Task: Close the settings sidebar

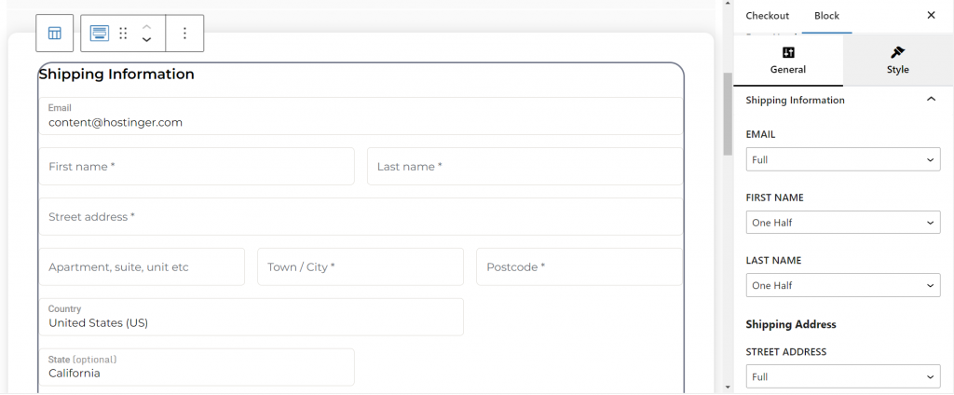Action: pyautogui.click(x=931, y=16)
